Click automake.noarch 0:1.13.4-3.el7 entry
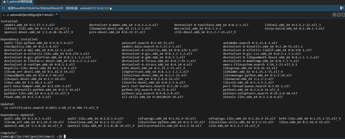Viewport: 345px width, 139px height. [250, 43]
